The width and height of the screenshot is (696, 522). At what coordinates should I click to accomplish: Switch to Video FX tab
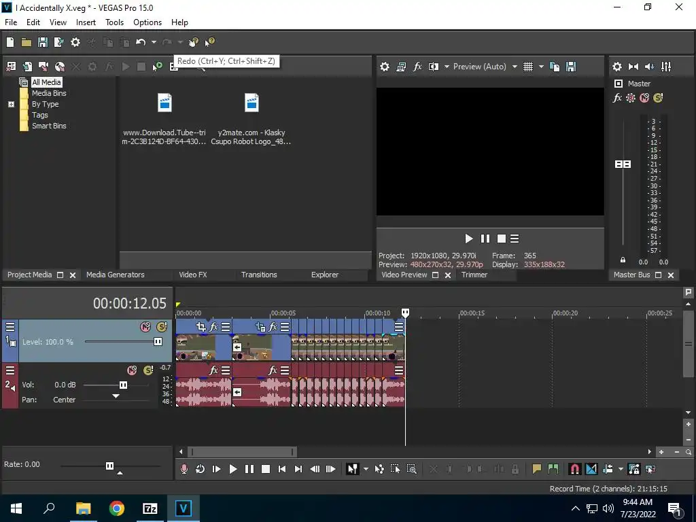tap(192, 275)
